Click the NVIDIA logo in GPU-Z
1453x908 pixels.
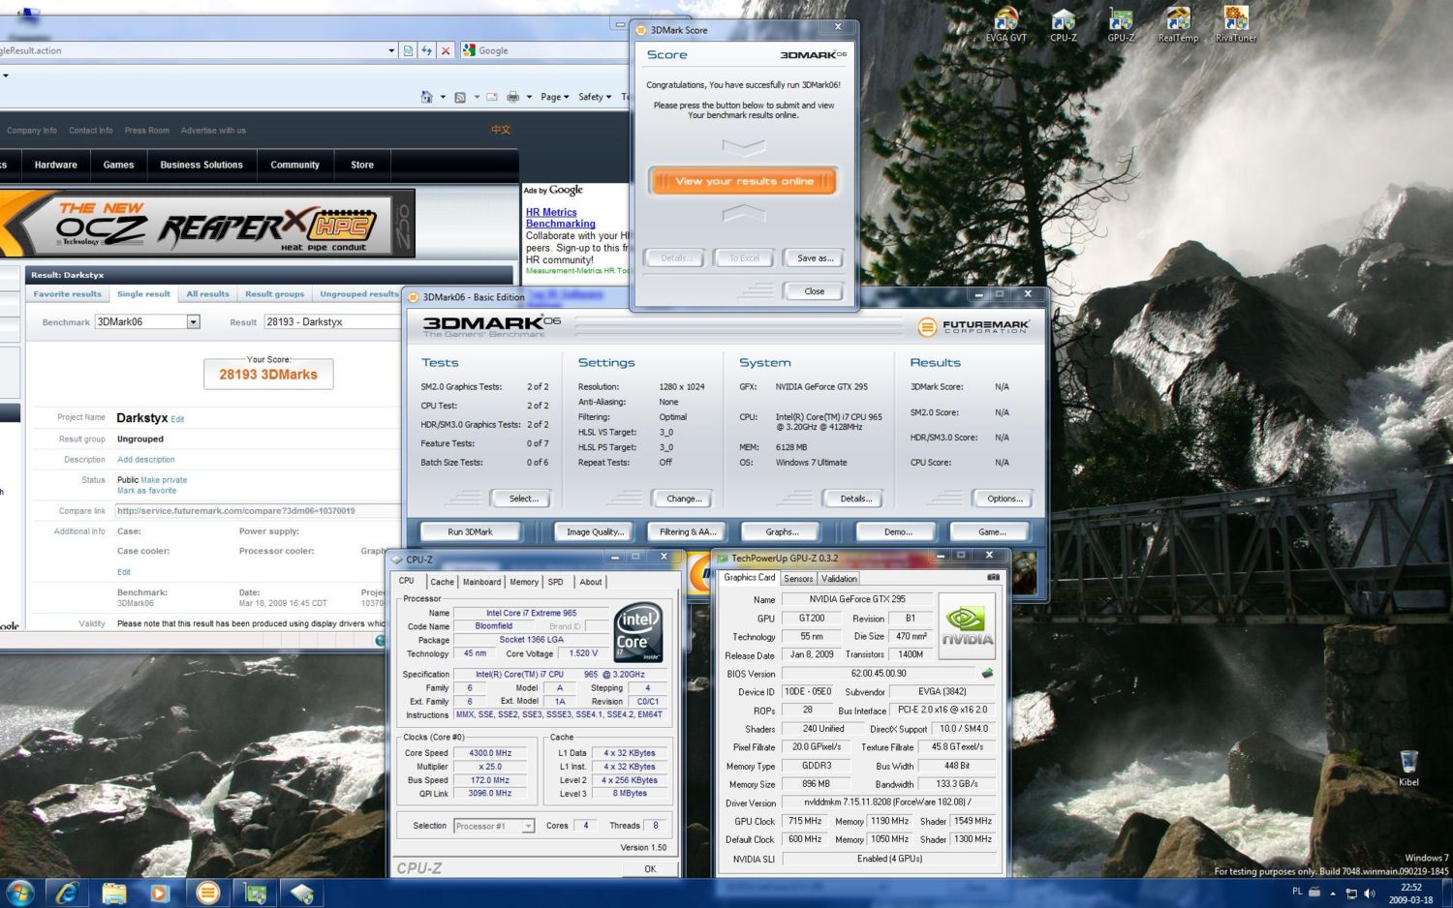click(x=967, y=625)
